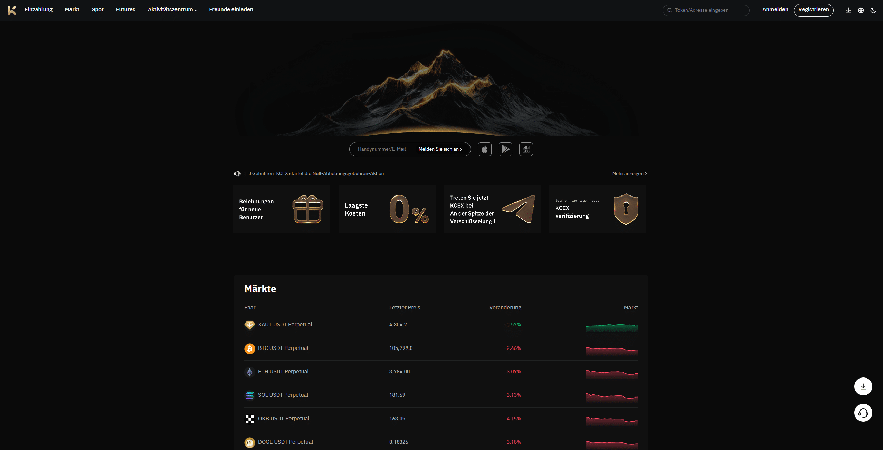Image resolution: width=883 pixels, height=450 pixels.
Task: Click Mehr anzeigen link
Action: 629,173
